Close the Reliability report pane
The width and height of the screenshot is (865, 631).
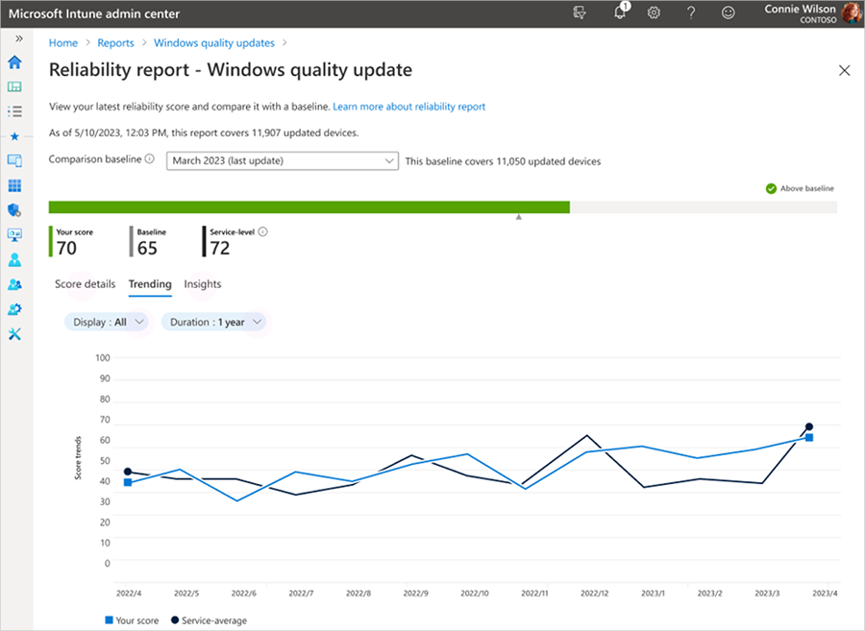point(844,70)
